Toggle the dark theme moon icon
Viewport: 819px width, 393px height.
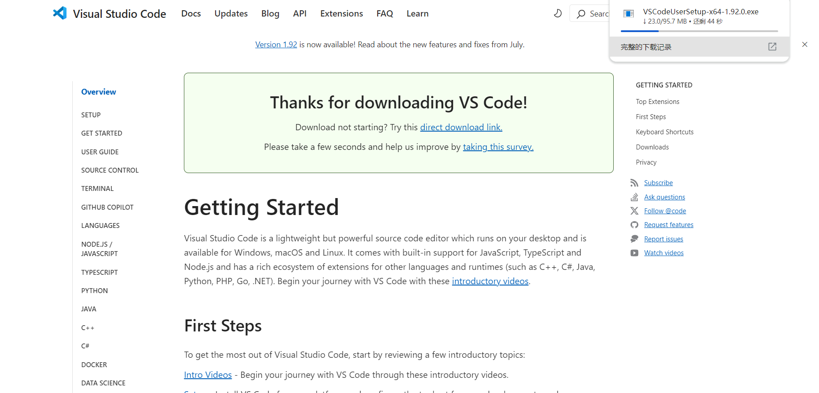point(557,13)
